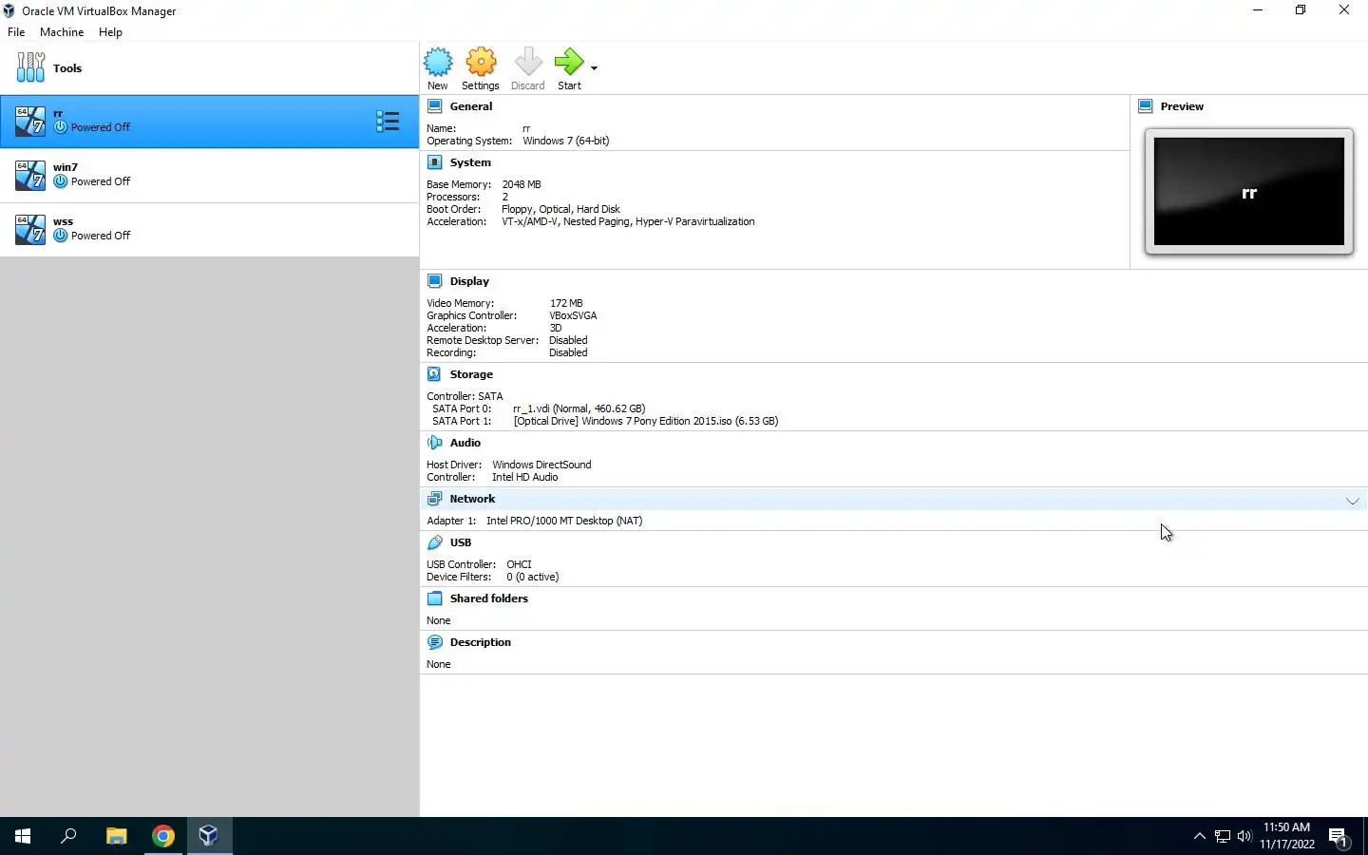Open the notification center icon

[x=1339, y=837]
